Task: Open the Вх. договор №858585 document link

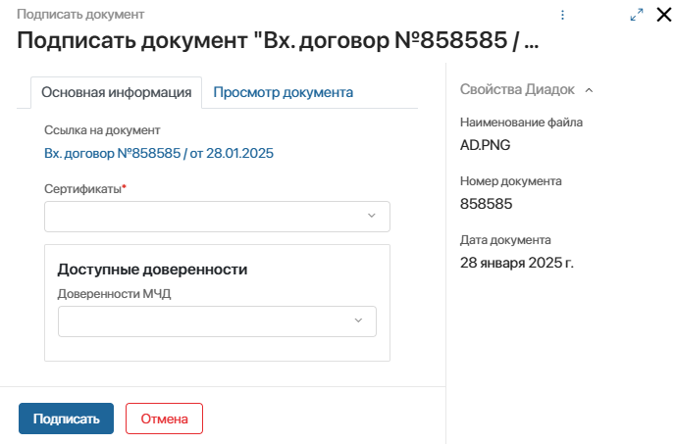Action: [158, 154]
